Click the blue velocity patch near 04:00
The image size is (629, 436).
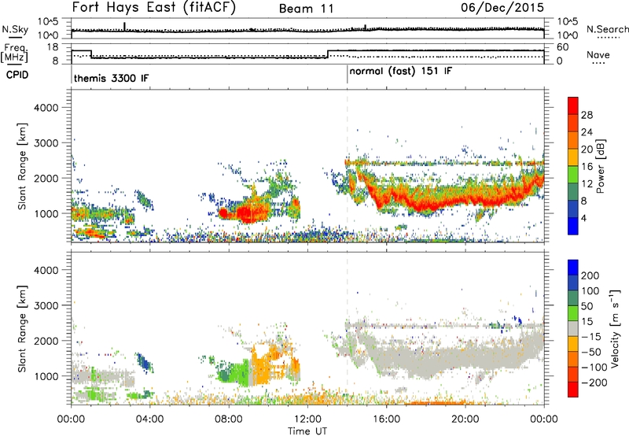[144, 362]
